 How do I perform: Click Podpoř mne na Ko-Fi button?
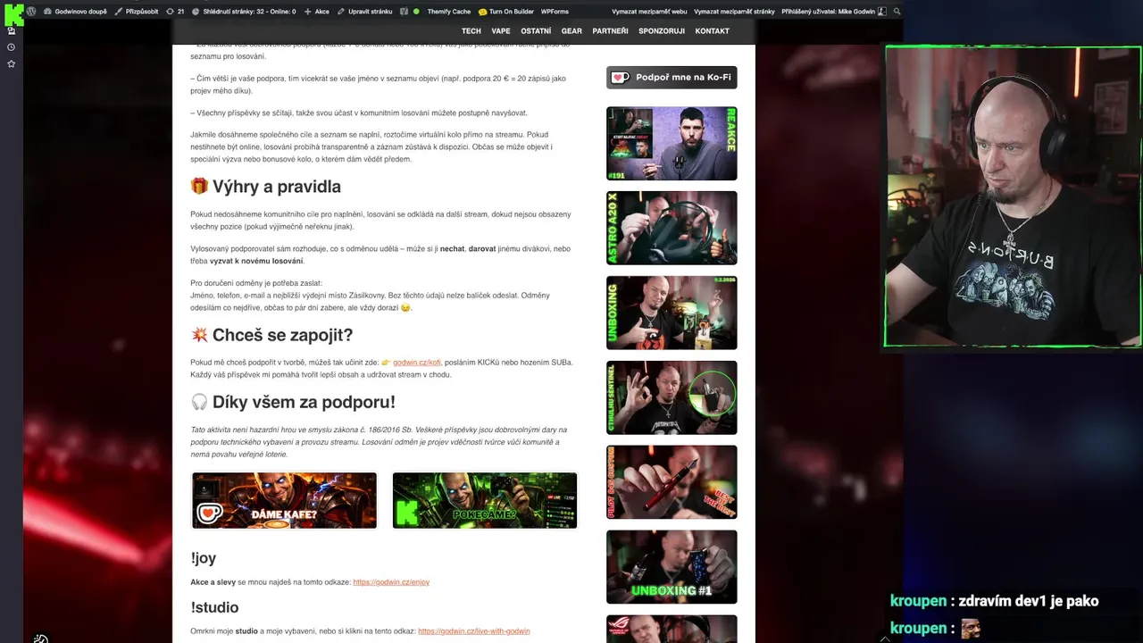point(672,78)
